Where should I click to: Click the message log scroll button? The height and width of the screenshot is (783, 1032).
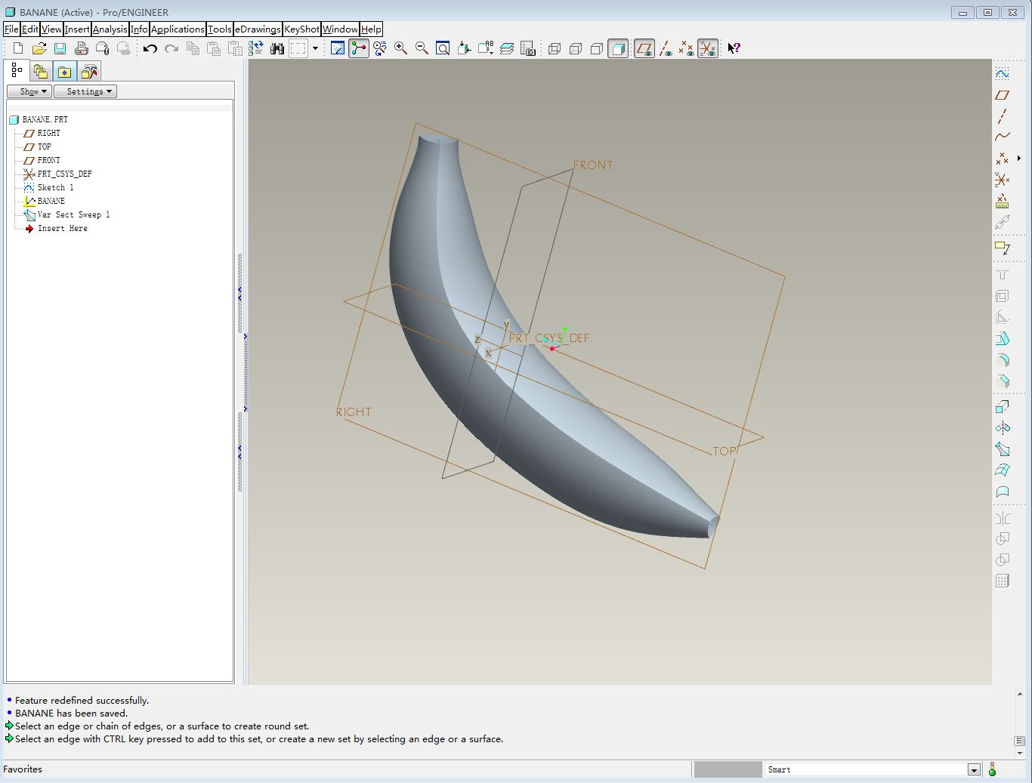pos(1020,741)
